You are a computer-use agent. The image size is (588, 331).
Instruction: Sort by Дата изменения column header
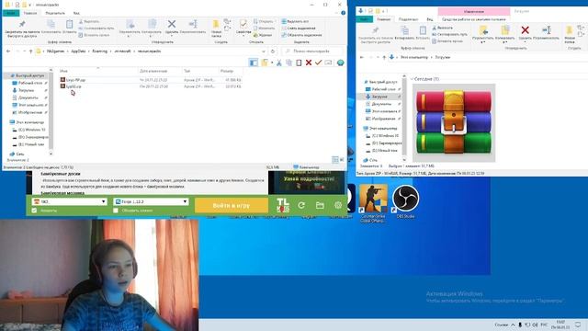tap(153, 71)
